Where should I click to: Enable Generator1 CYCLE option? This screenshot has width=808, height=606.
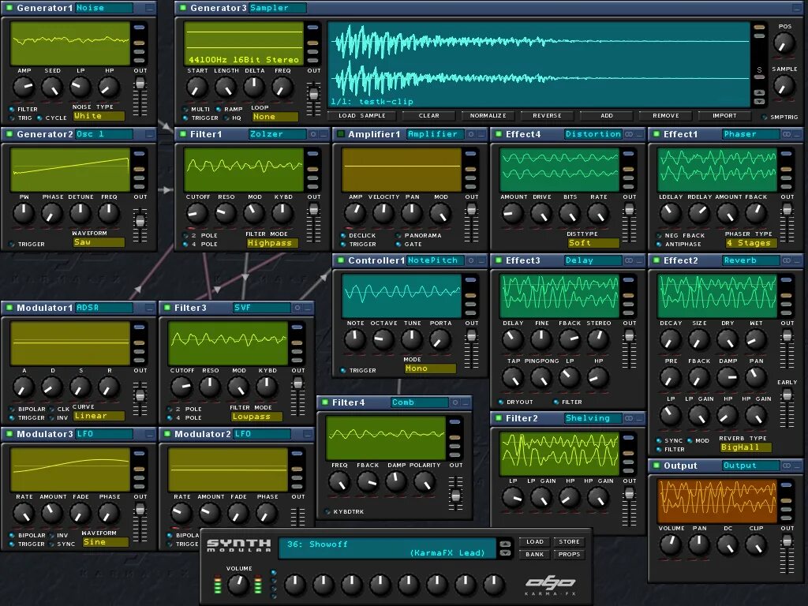39,118
